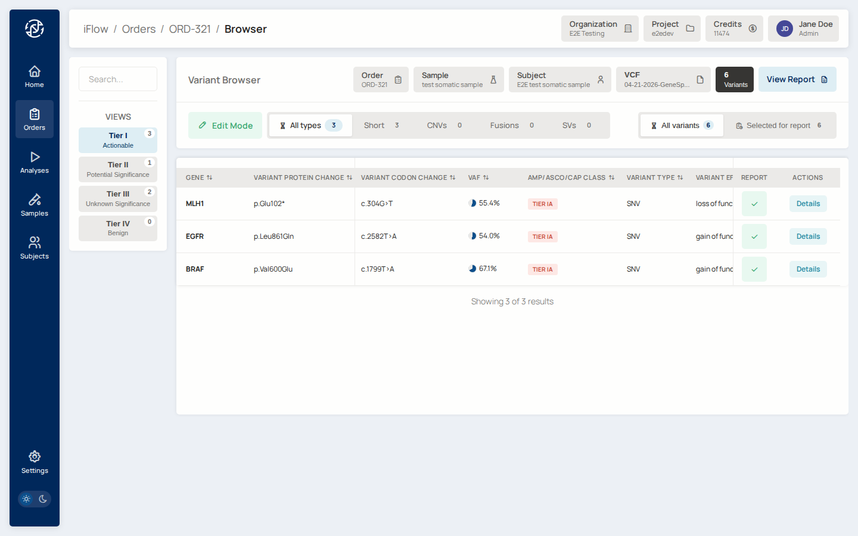Image resolution: width=858 pixels, height=536 pixels.
Task: Open the Home page from sidebar
Action: click(x=35, y=76)
